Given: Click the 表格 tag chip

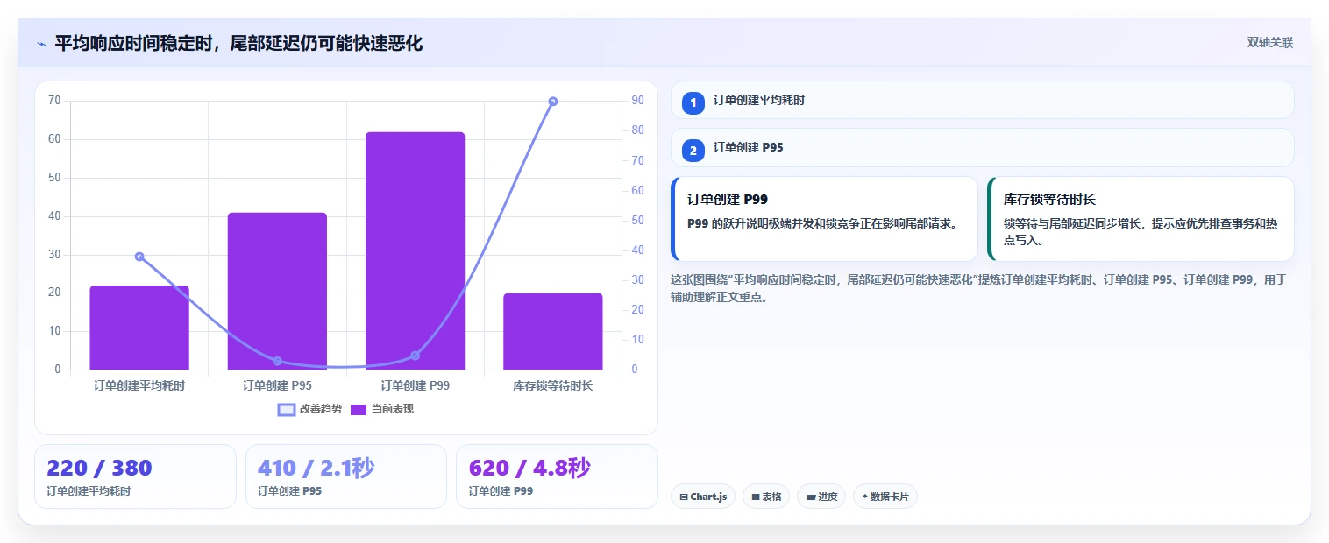Looking at the screenshot, I should tap(766, 497).
